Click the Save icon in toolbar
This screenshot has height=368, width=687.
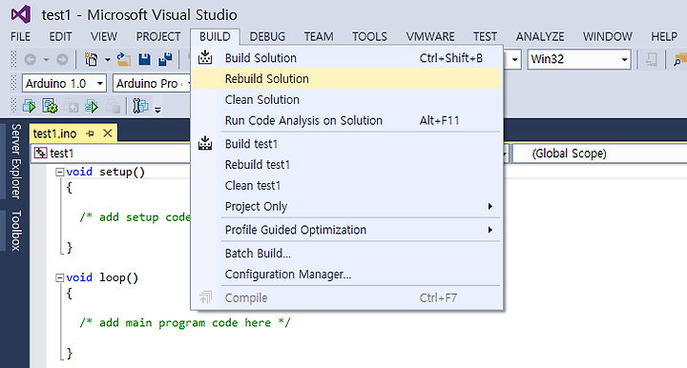[x=145, y=59]
